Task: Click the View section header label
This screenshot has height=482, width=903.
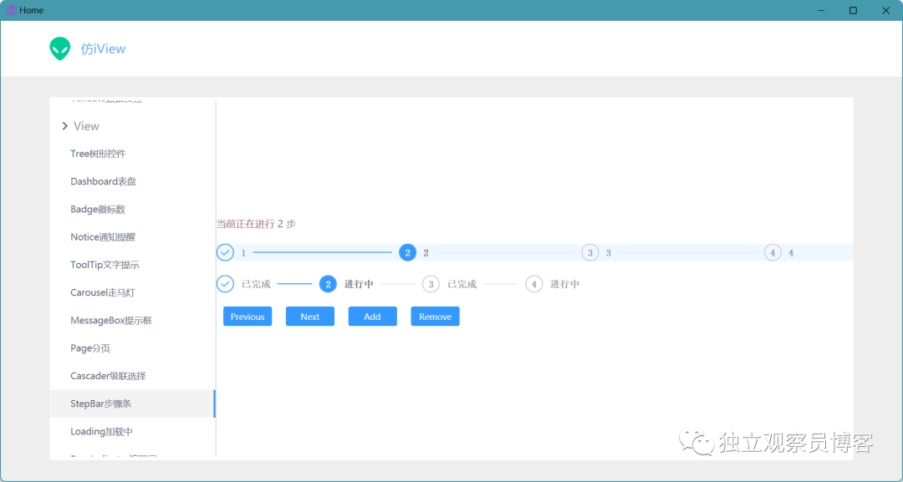Action: click(x=86, y=126)
